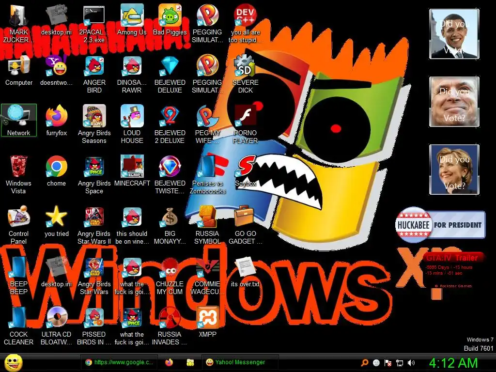The width and height of the screenshot is (496, 372).
Task: Open the smiley-face Start button
Action: point(13,362)
